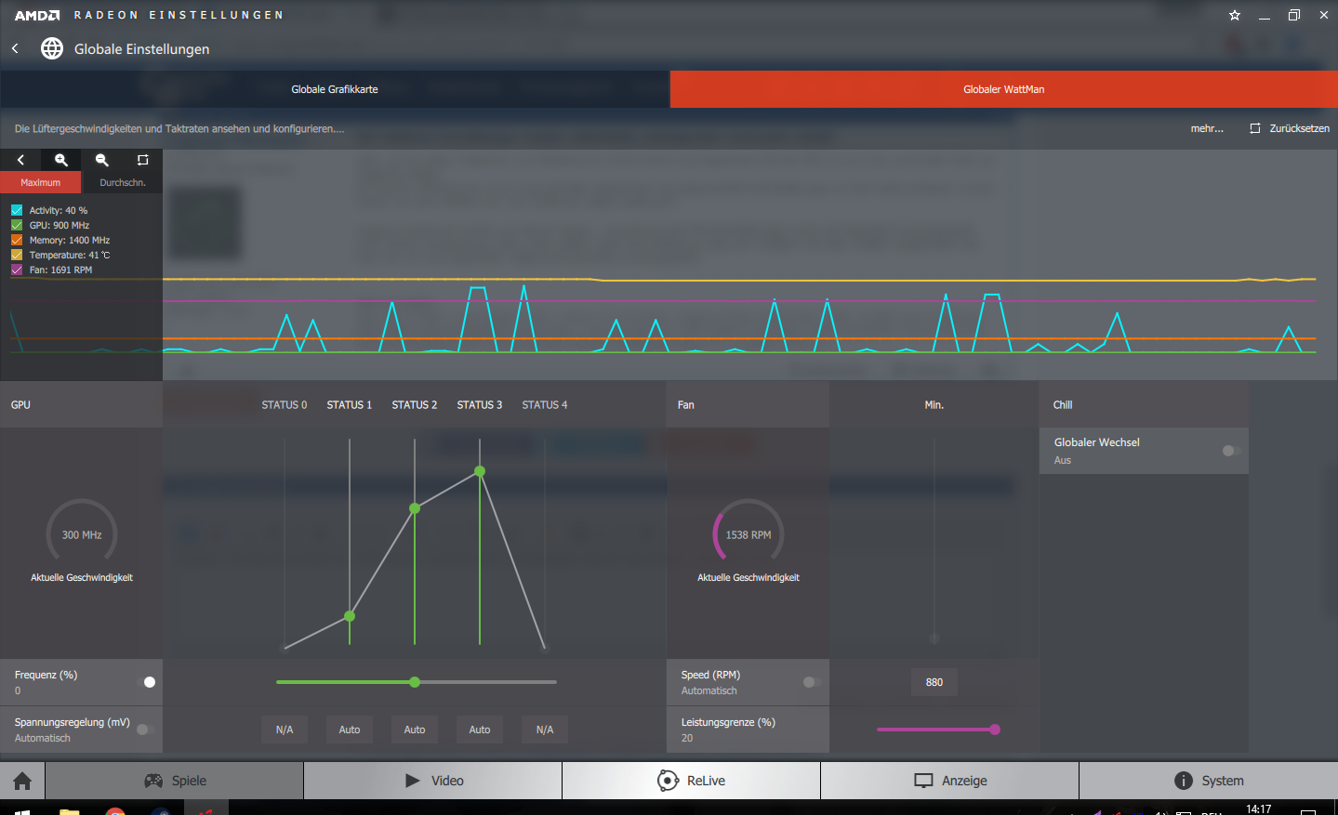1338x815 pixels.
Task: Click the STATUS 4 voltage N/A box
Action: coord(545,730)
